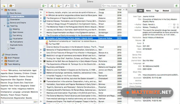Viewport: 180px width, 104px height.
Task: Toggle the Poison tag filter
Action: pyautogui.click(x=18, y=95)
